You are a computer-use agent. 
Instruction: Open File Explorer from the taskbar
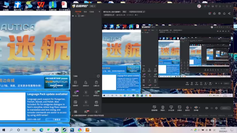[34, 130]
